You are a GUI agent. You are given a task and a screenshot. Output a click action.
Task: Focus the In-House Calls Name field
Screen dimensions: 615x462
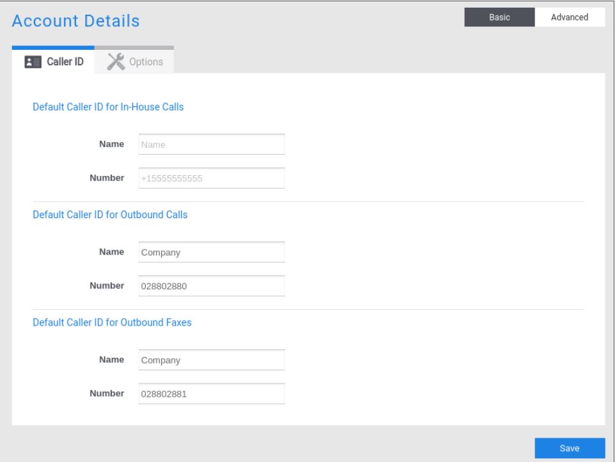(x=212, y=145)
